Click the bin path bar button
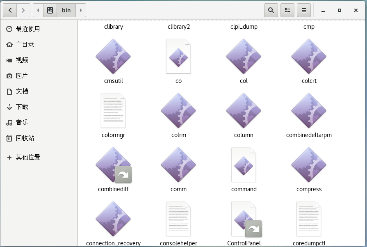367x247 pixels. tap(66, 10)
